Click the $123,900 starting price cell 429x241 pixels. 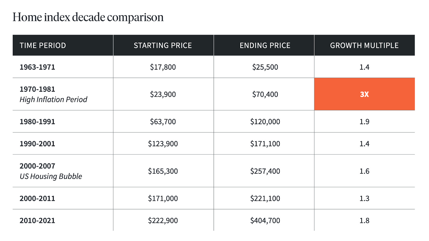point(163,144)
